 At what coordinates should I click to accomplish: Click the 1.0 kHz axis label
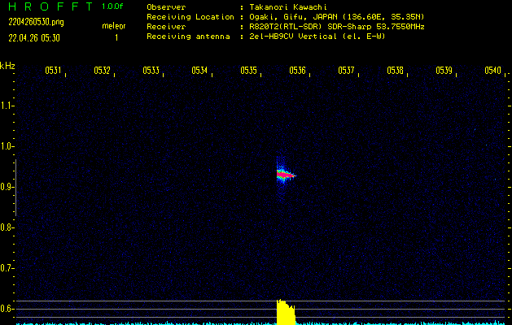pos(7,146)
